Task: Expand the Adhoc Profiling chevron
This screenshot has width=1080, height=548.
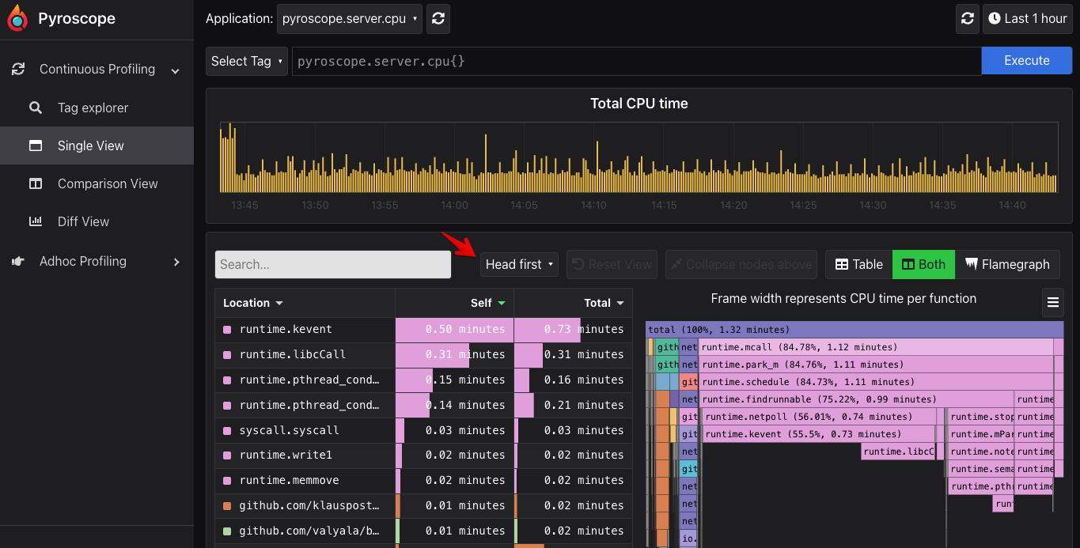Action: [176, 262]
